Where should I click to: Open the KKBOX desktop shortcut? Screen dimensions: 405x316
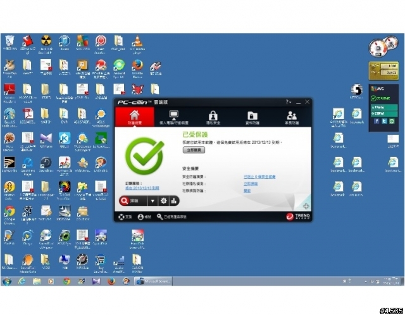[x=65, y=141]
